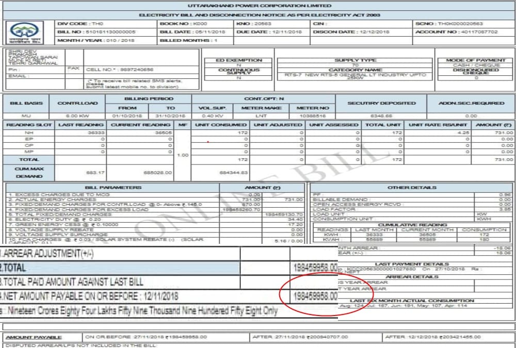Select 'AFTER :12/12/2018 ₹203421455.00' amount

tap(433, 337)
